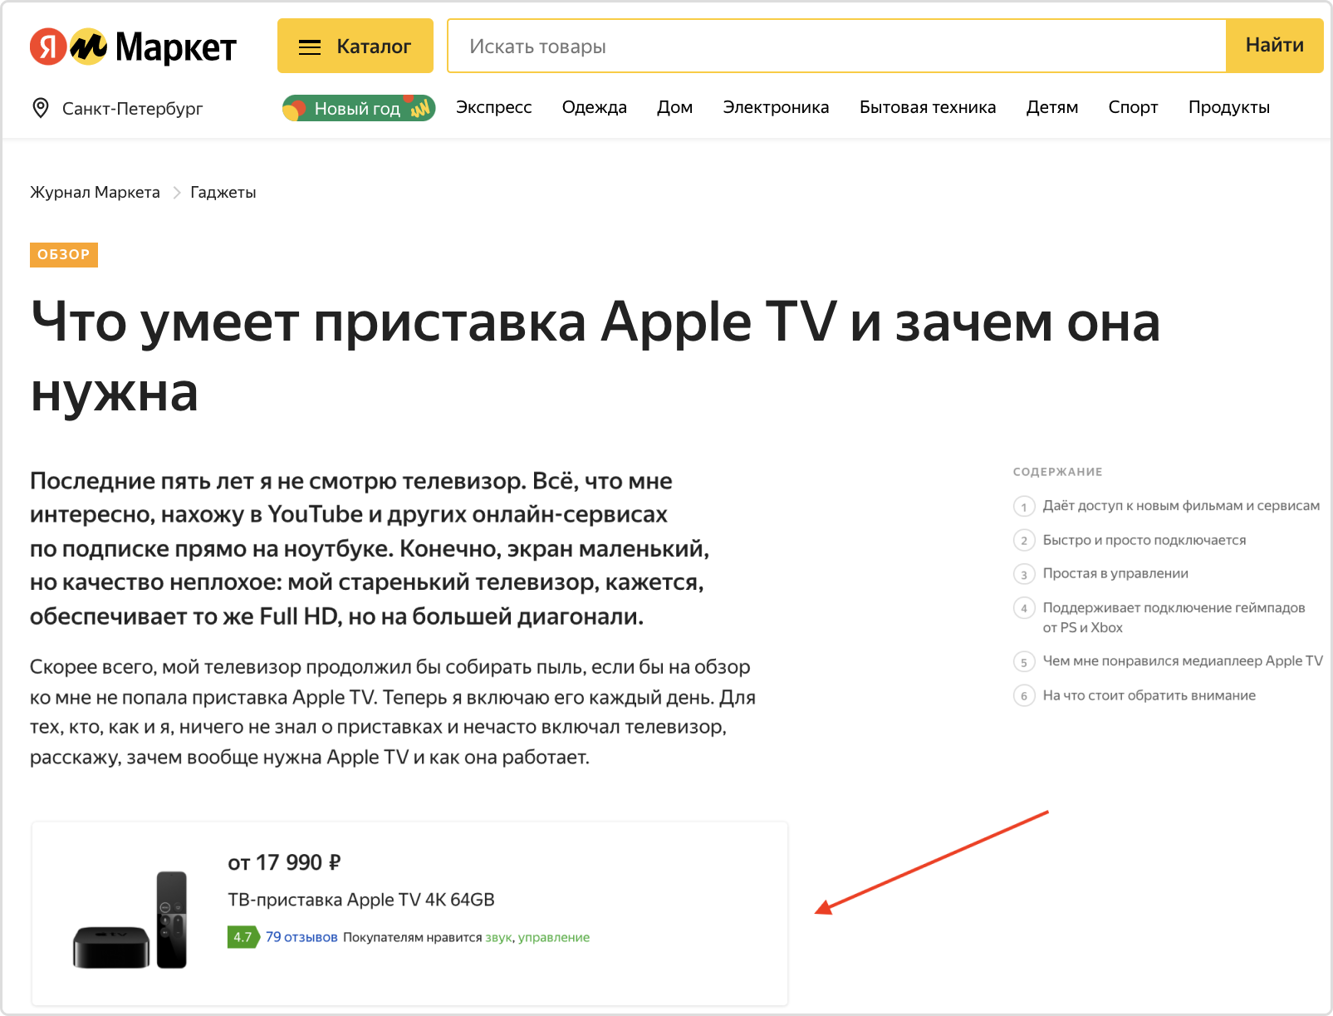
Task: Open the Спорт category
Action: point(1133,107)
